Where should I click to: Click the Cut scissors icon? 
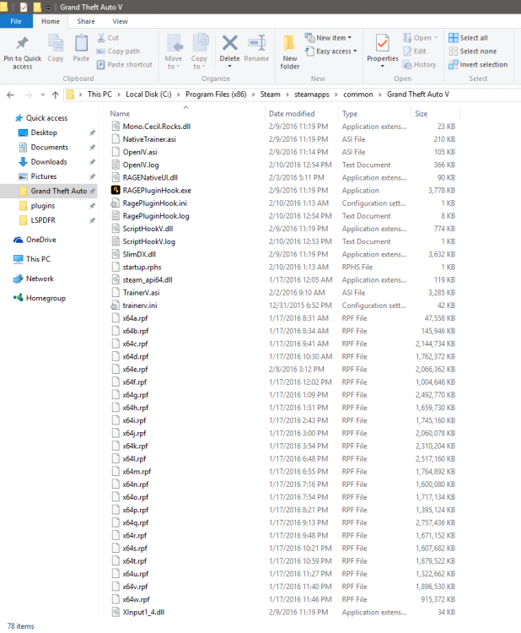(x=101, y=38)
